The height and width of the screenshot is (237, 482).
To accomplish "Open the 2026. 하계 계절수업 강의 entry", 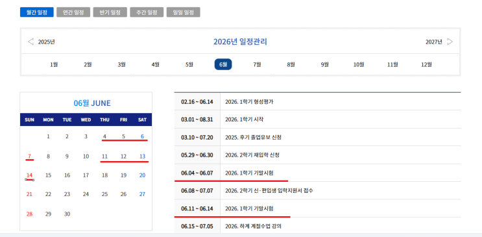I will coord(253,227).
